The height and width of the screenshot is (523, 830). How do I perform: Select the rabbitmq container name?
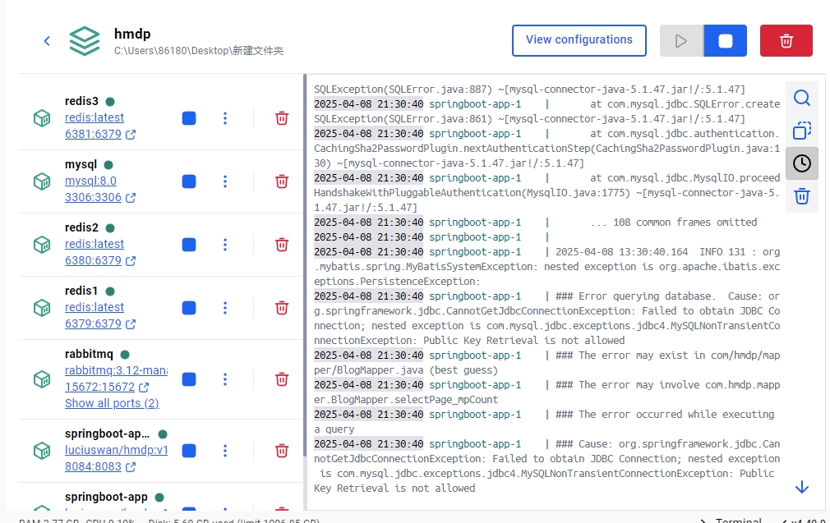coord(89,354)
